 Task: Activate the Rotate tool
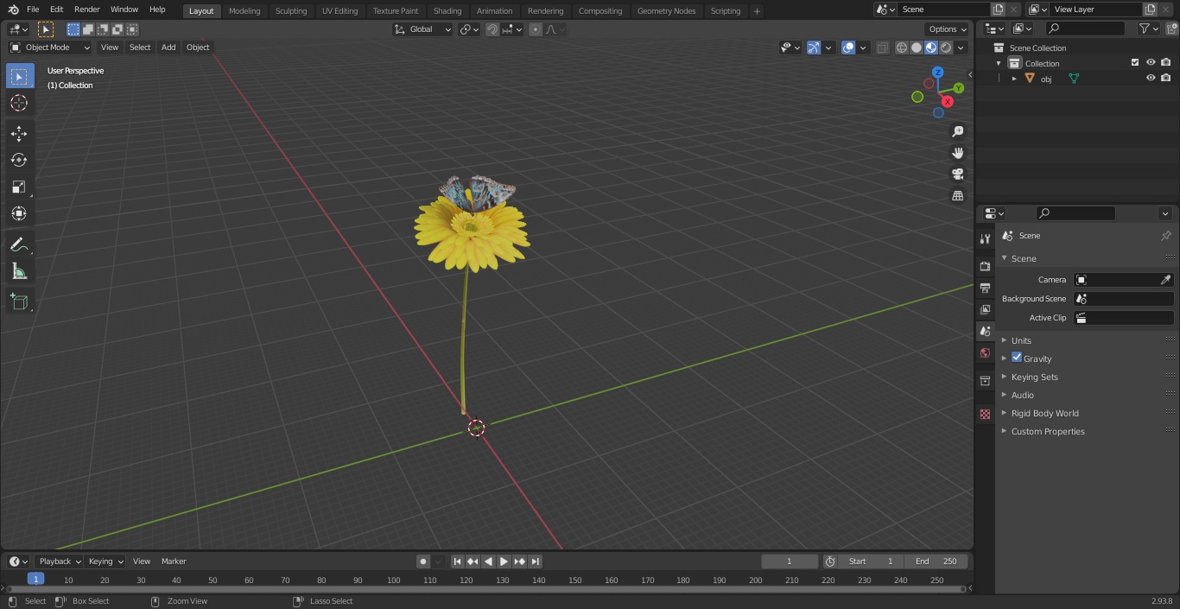click(19, 160)
